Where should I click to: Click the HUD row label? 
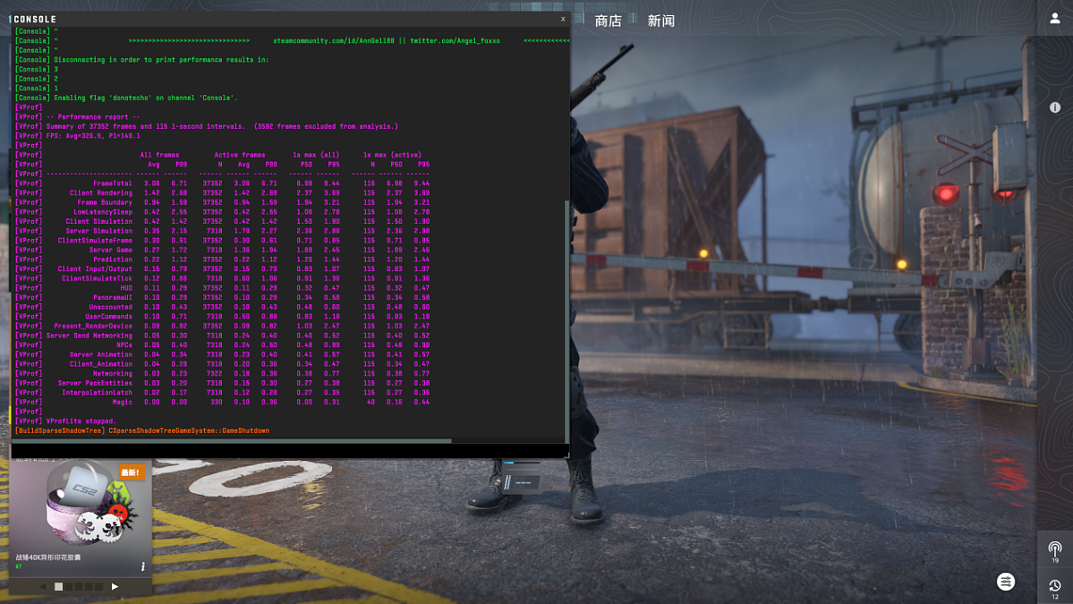(126, 289)
